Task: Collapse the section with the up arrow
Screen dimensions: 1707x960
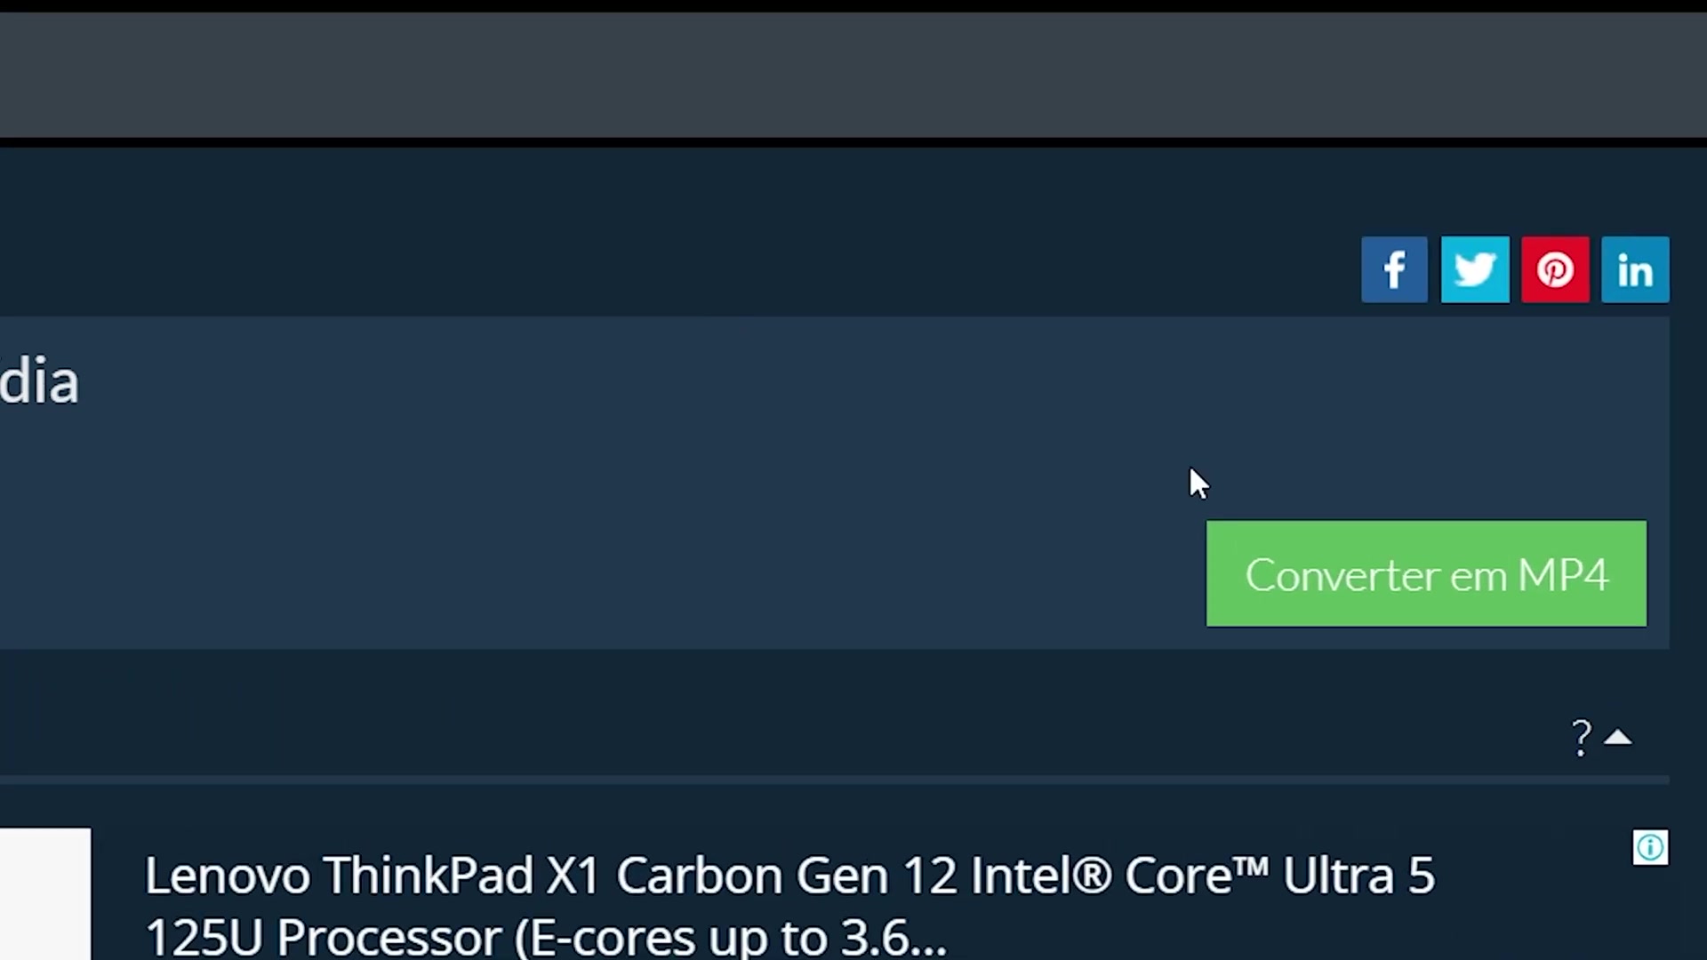Action: click(1618, 738)
